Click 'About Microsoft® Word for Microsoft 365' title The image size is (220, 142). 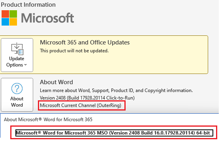pyautogui.click(x=48, y=120)
